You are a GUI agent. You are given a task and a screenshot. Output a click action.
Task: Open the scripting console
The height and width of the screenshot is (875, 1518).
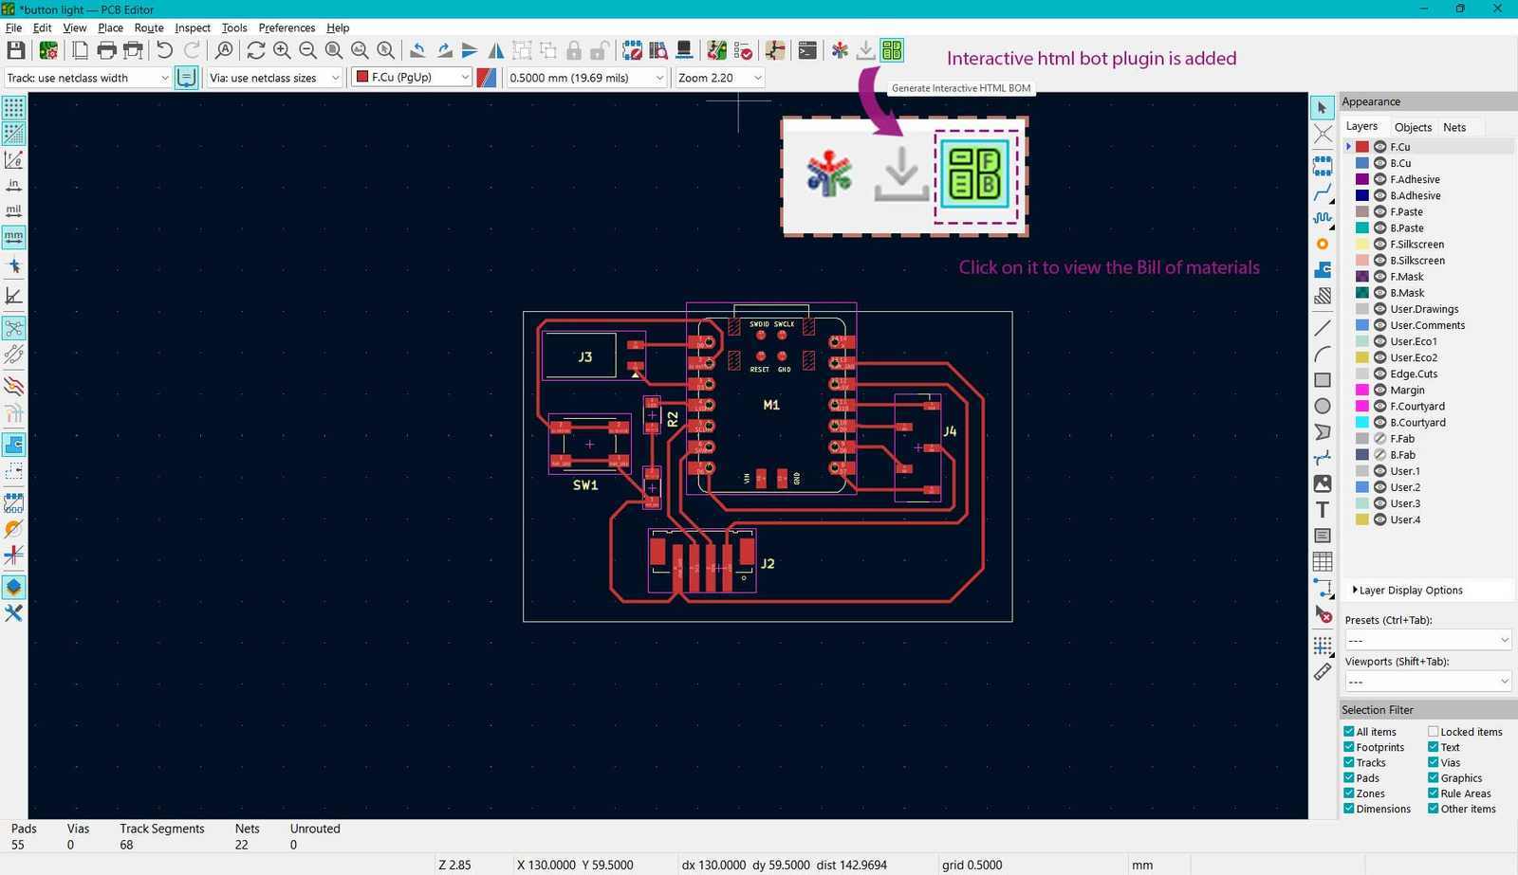807,50
